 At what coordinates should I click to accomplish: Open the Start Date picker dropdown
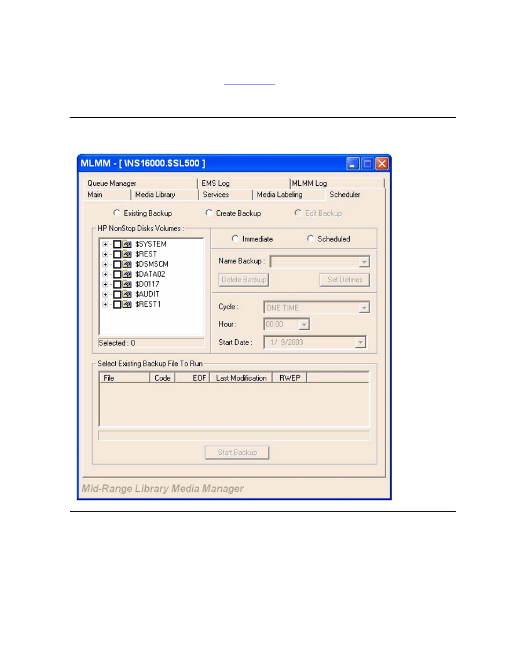(360, 343)
